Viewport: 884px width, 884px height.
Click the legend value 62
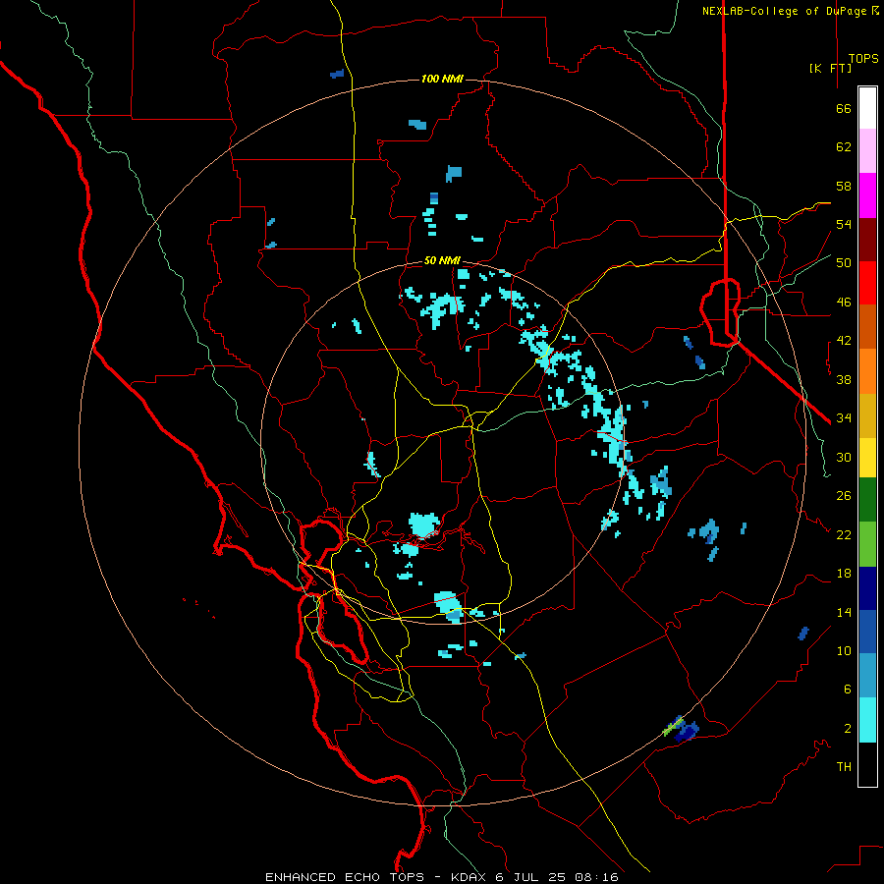pyautogui.click(x=844, y=147)
